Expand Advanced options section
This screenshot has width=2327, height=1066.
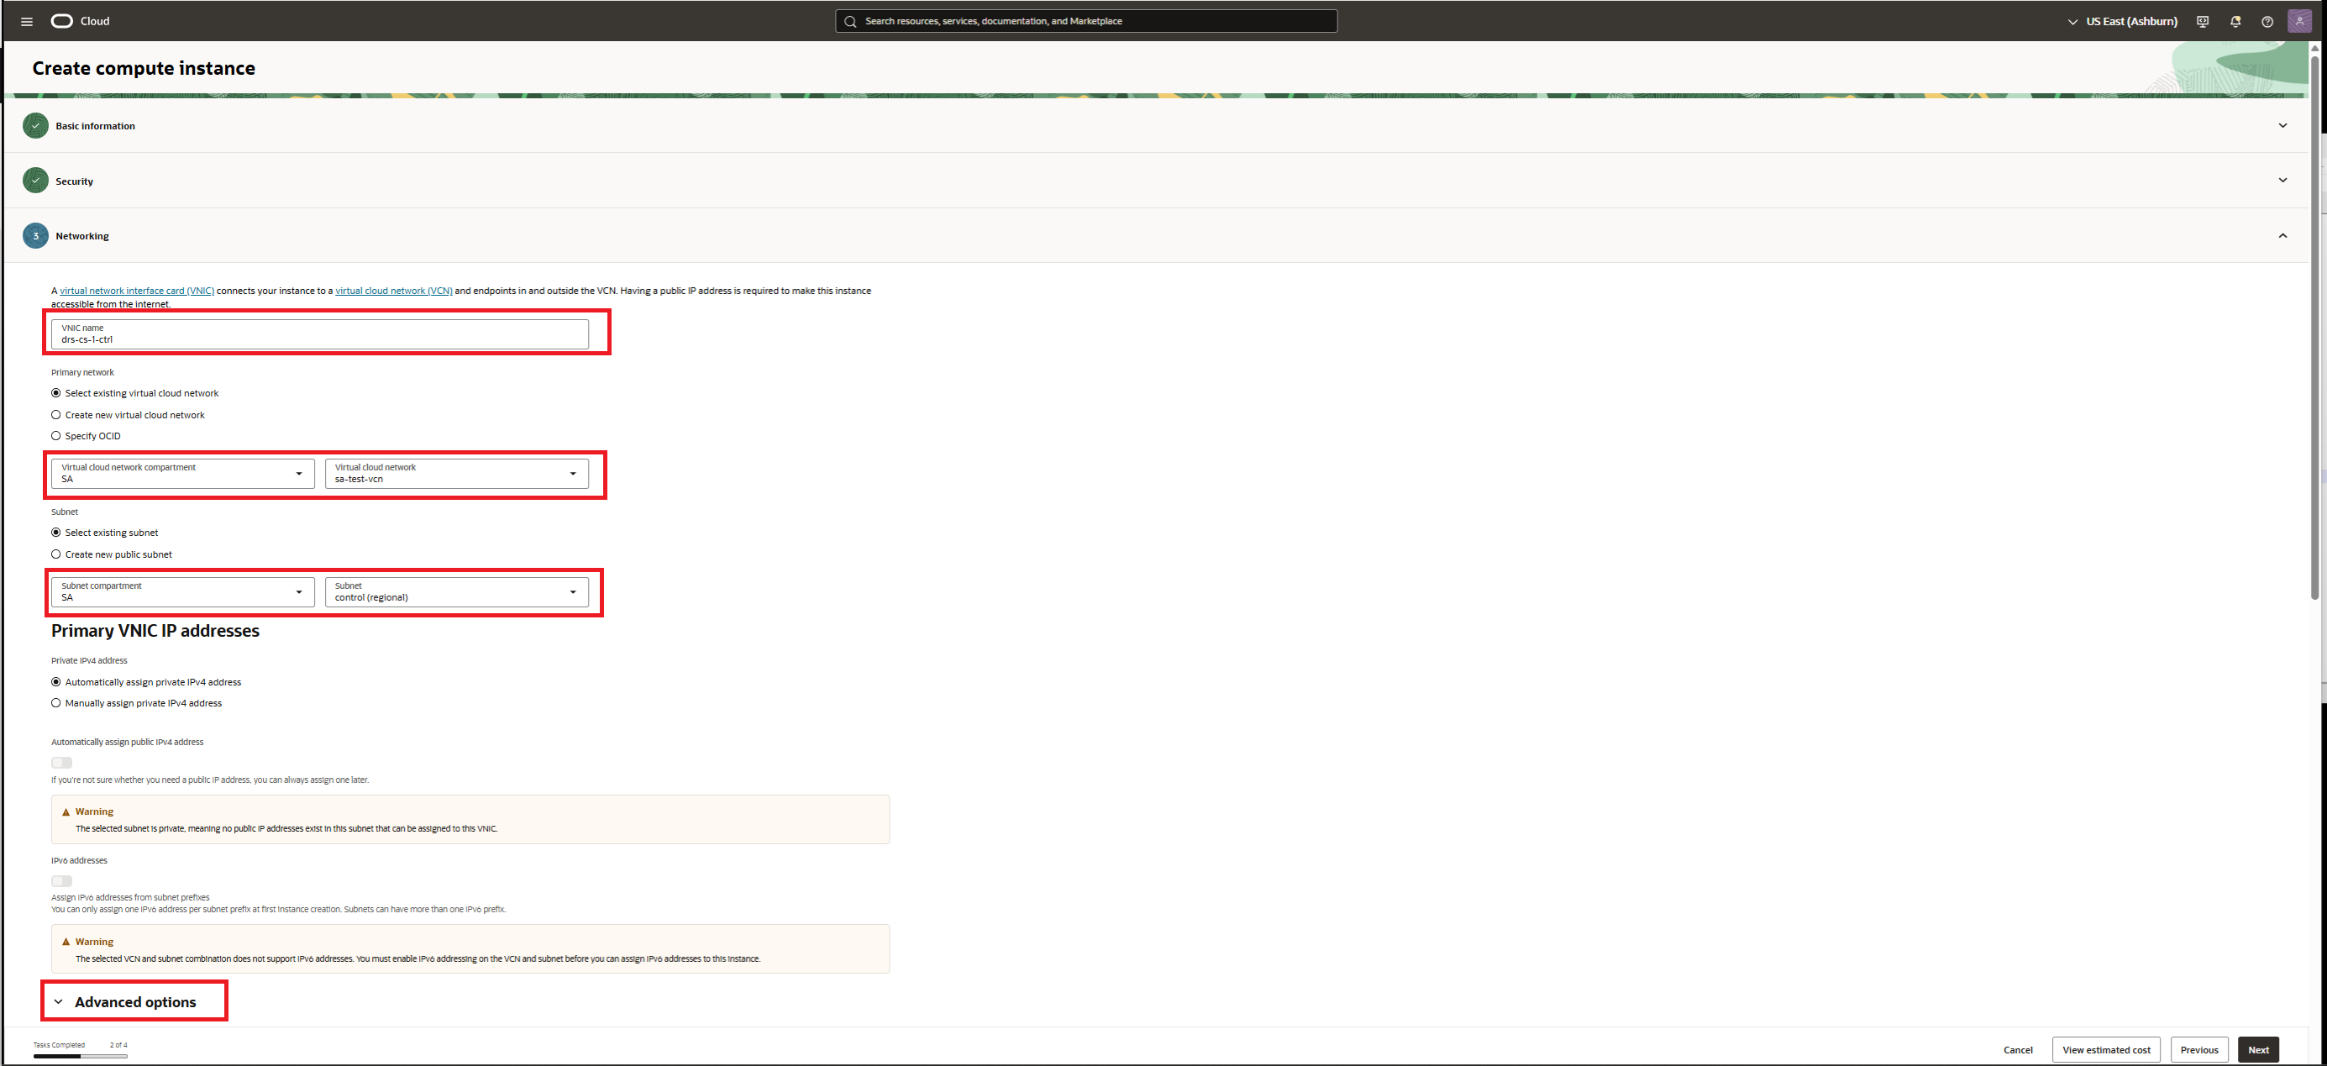point(134,1002)
